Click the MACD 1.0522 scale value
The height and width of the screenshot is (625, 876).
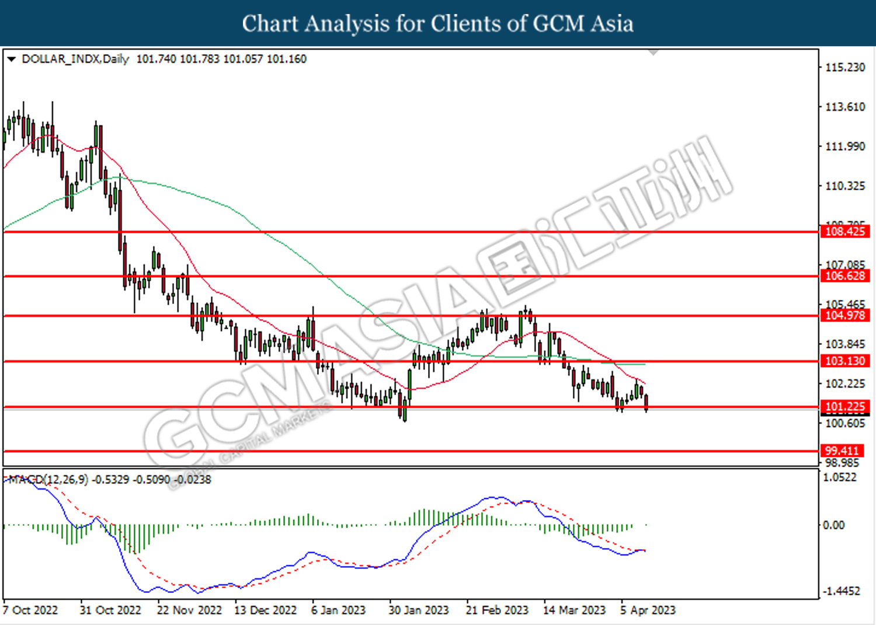pyautogui.click(x=840, y=477)
